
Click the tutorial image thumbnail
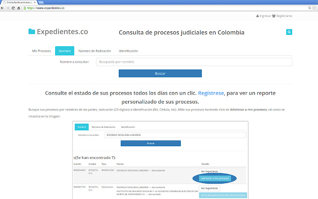coord(160,160)
